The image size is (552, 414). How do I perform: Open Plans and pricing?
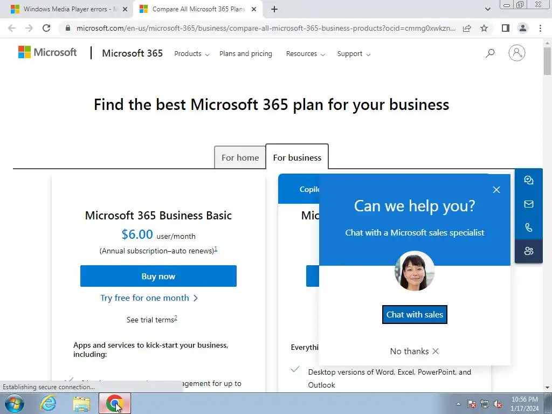246,54
